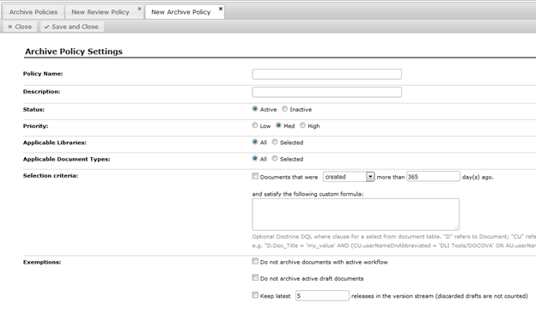Select the Inactive status radio button

(x=285, y=109)
